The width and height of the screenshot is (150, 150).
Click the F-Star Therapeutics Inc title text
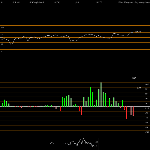128,2
